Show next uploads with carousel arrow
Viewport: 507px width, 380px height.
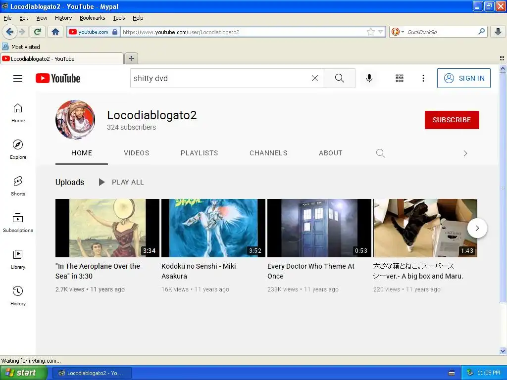(x=477, y=228)
